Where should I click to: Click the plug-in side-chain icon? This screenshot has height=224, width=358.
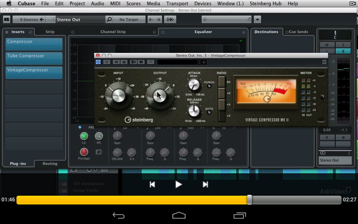coord(150,62)
